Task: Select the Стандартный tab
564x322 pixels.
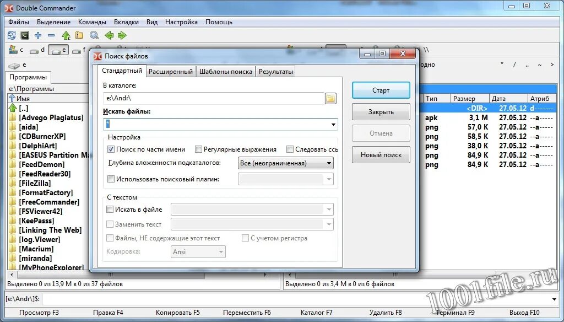Action: (122, 71)
